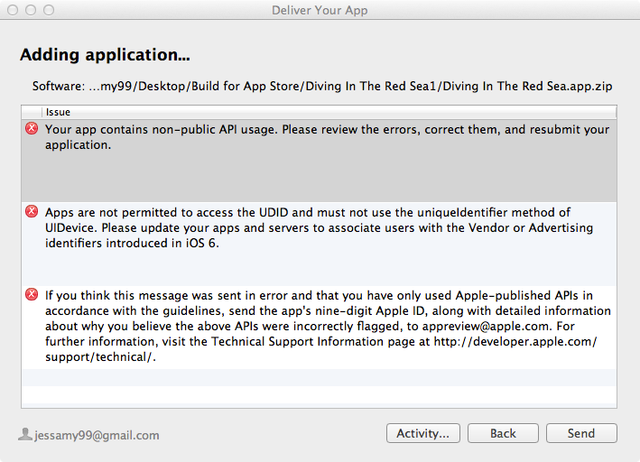Click the error icon beside the appreview message
Screen dimensions: 640x462
pos(32,294)
